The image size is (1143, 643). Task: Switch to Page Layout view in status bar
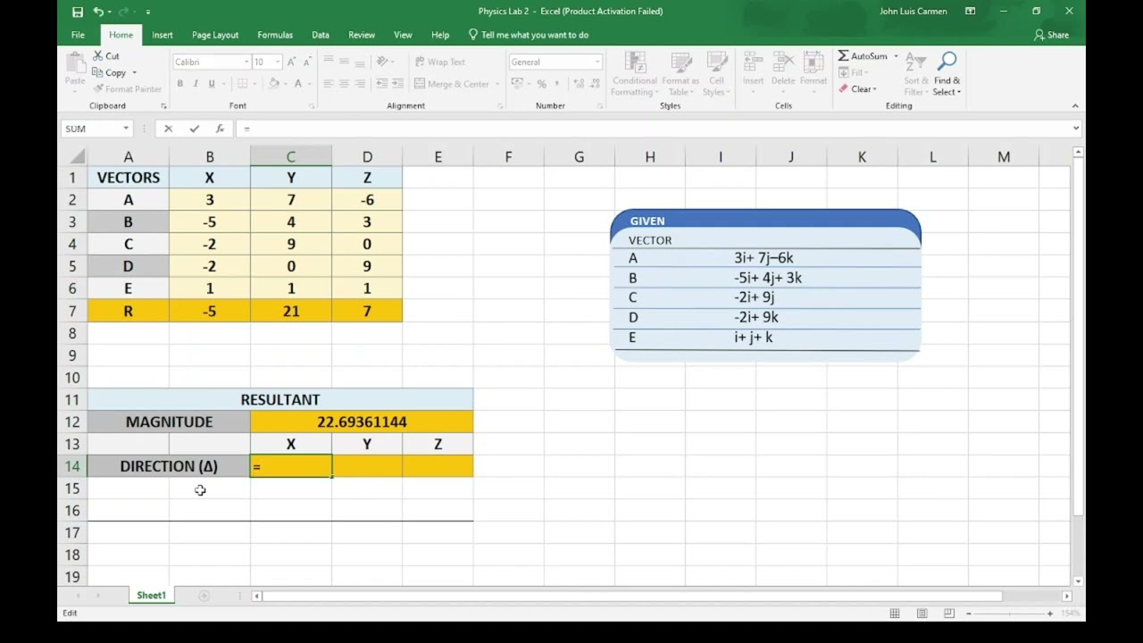(x=922, y=614)
